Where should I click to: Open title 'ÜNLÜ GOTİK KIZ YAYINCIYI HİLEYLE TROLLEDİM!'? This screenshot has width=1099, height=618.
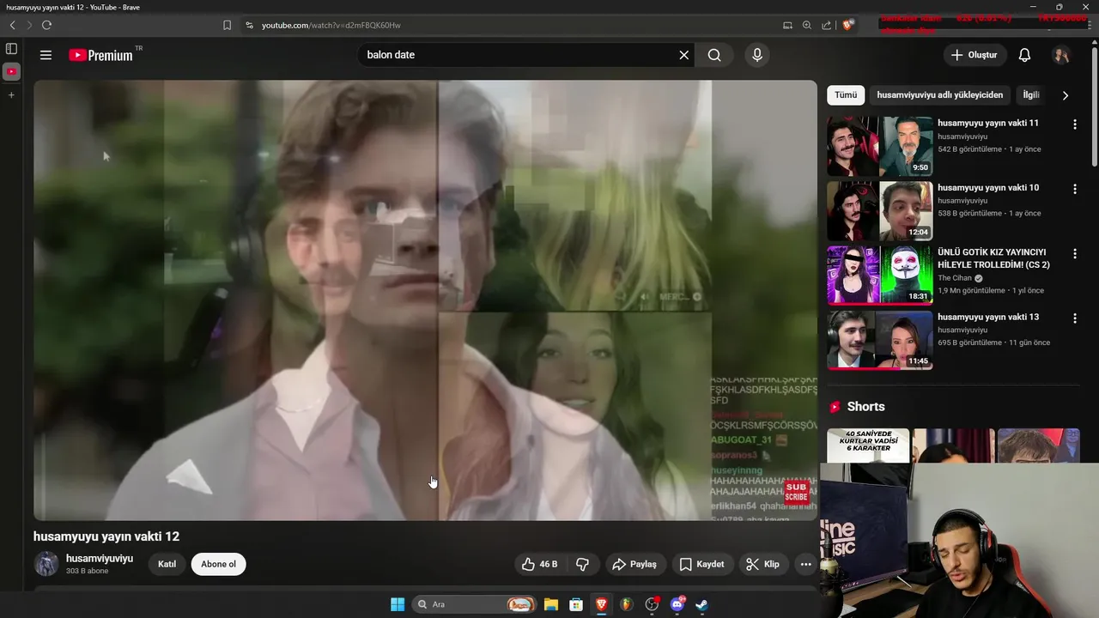994,258
